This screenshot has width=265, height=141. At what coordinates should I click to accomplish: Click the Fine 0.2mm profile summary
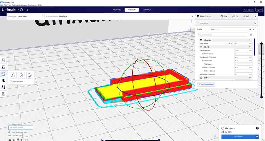204,16
